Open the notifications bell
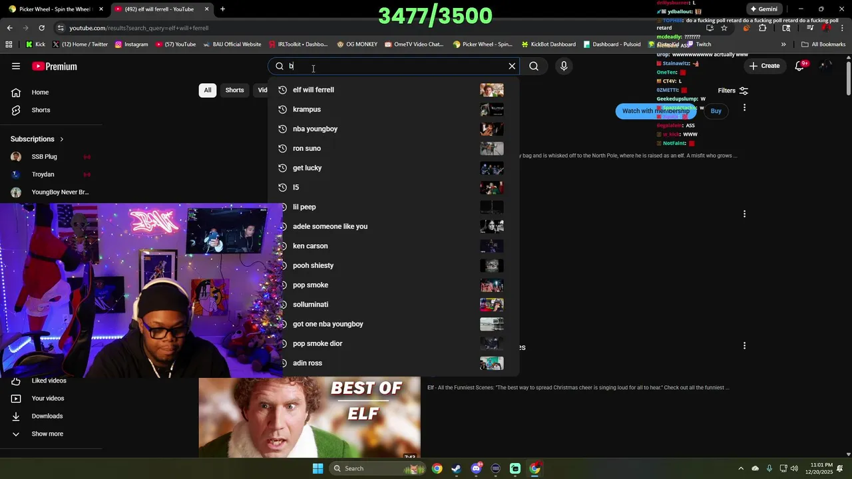This screenshot has width=852, height=479. (799, 66)
